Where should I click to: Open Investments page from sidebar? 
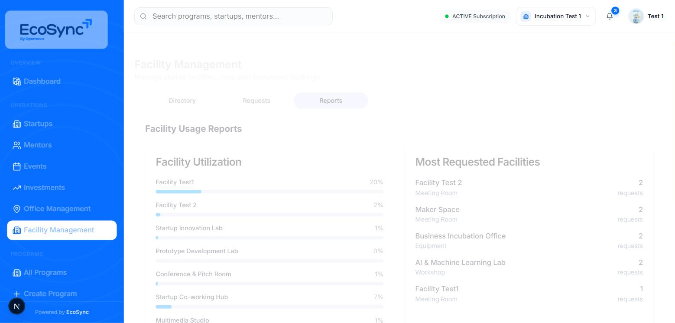point(62,188)
